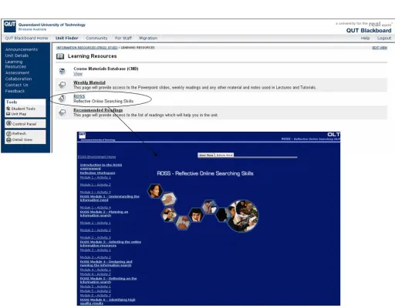Open Contact Us in the sidebar

pos(16,85)
